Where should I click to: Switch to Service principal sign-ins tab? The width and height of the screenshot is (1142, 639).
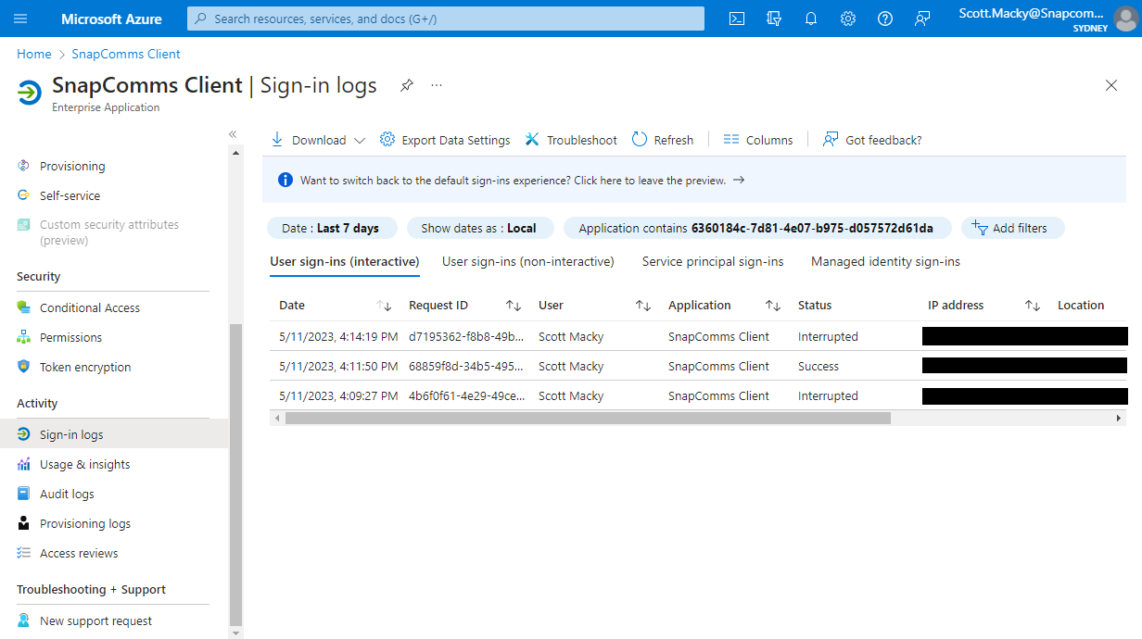tap(712, 261)
